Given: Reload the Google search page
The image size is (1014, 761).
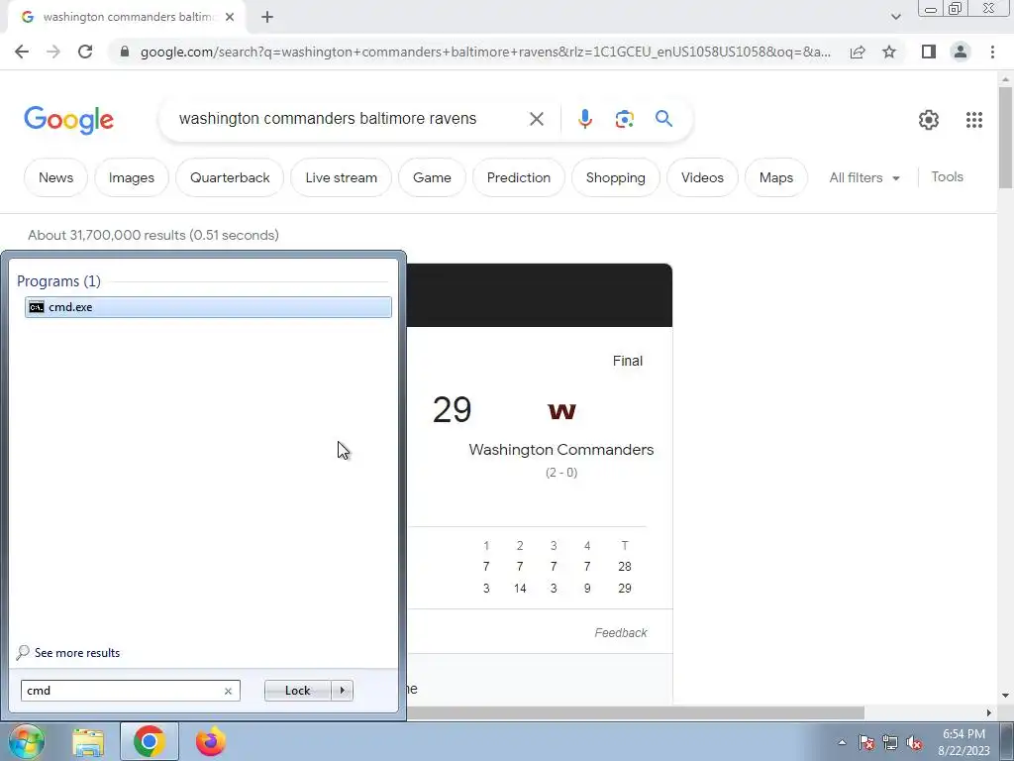Looking at the screenshot, I should (85, 52).
